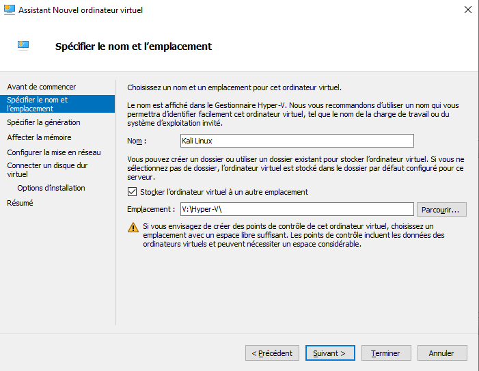This screenshot has width=479, height=371.
Task: Click the wizard icon in title bar
Action: pyautogui.click(x=10, y=10)
